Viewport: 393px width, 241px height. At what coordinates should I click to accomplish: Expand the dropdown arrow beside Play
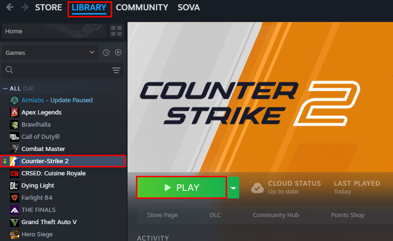click(x=233, y=188)
